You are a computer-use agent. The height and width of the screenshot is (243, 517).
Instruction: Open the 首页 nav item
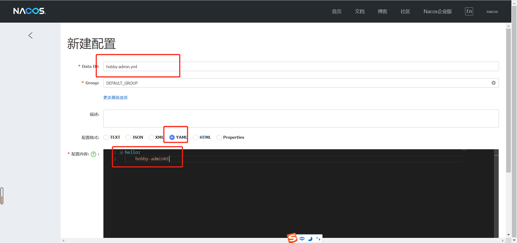click(337, 11)
